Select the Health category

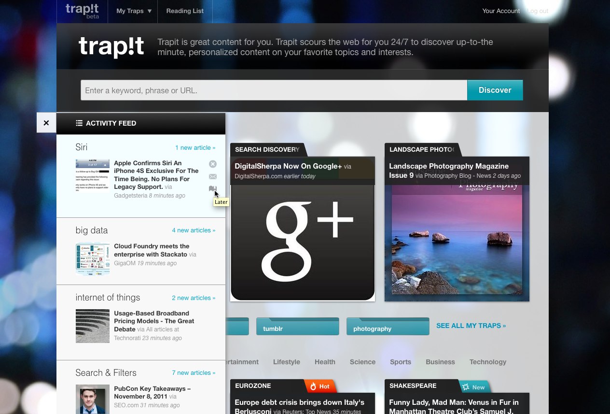tap(325, 362)
